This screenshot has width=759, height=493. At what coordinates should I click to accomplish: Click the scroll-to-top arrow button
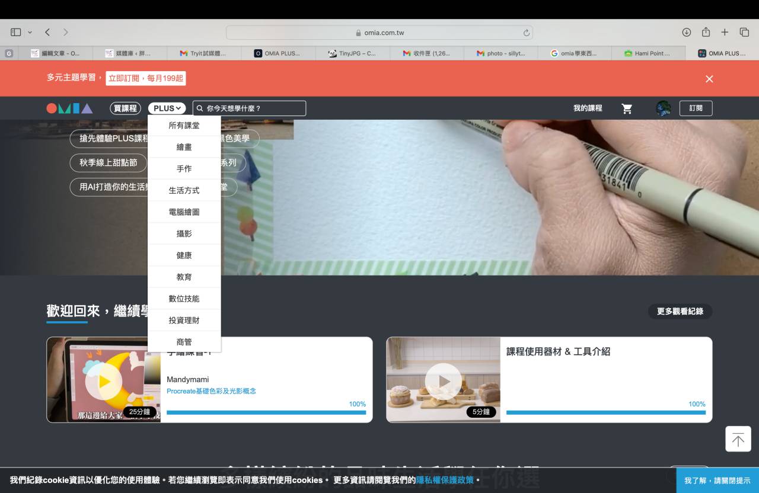(738, 439)
